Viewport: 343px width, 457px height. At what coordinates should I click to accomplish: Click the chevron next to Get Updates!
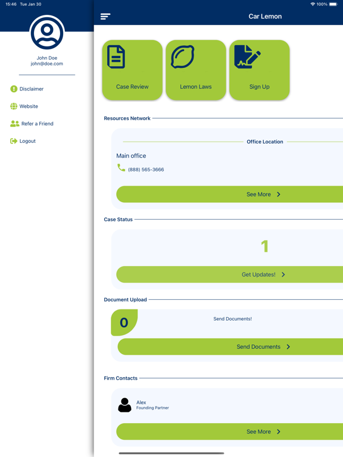[x=283, y=274]
